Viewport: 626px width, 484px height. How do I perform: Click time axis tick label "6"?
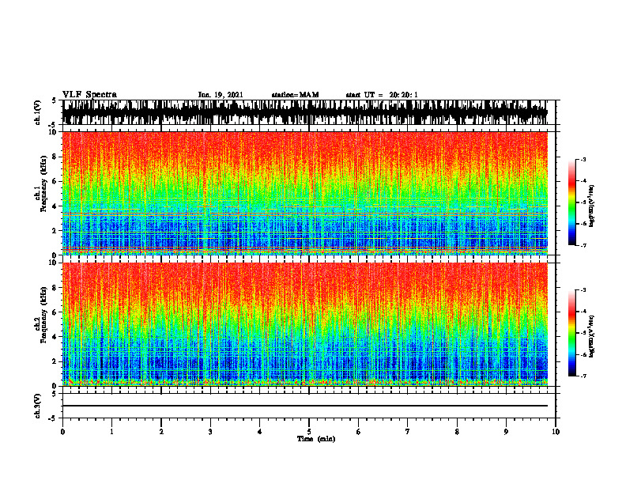359,432
